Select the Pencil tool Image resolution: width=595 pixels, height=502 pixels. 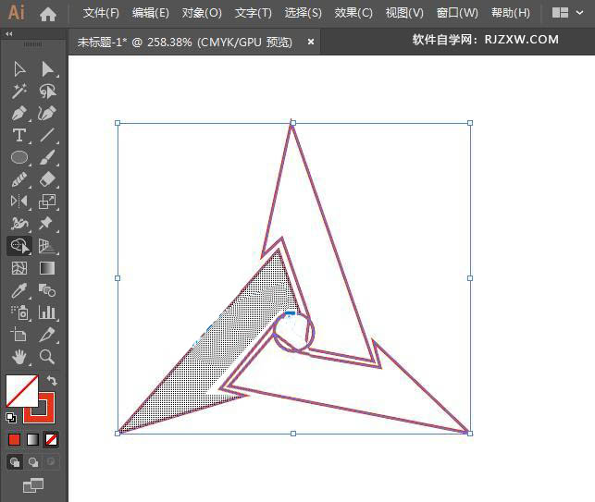click(x=19, y=179)
